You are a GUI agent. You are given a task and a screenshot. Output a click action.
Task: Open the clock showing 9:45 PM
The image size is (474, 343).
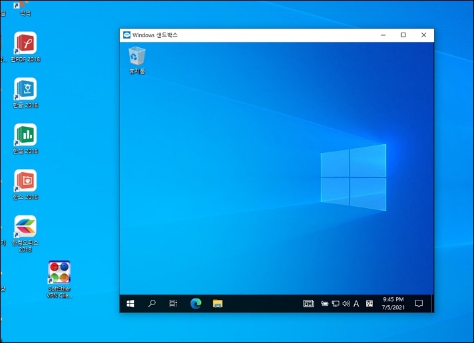(x=393, y=303)
